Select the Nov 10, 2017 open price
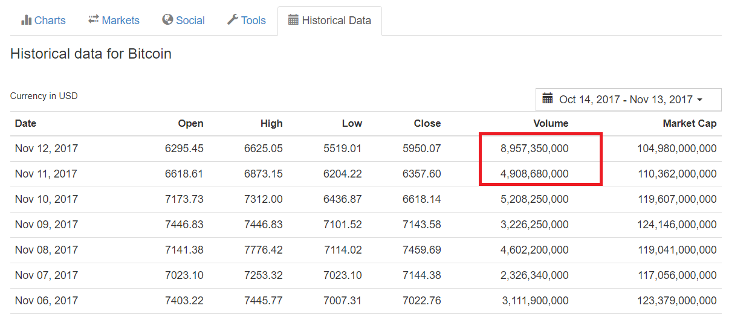 pos(184,199)
